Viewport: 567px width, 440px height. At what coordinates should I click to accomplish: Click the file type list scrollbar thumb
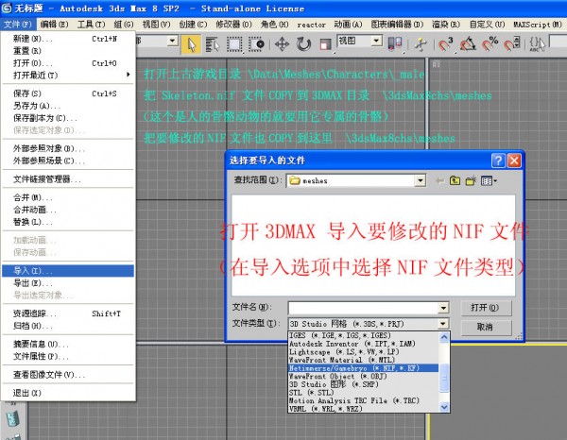444,379
